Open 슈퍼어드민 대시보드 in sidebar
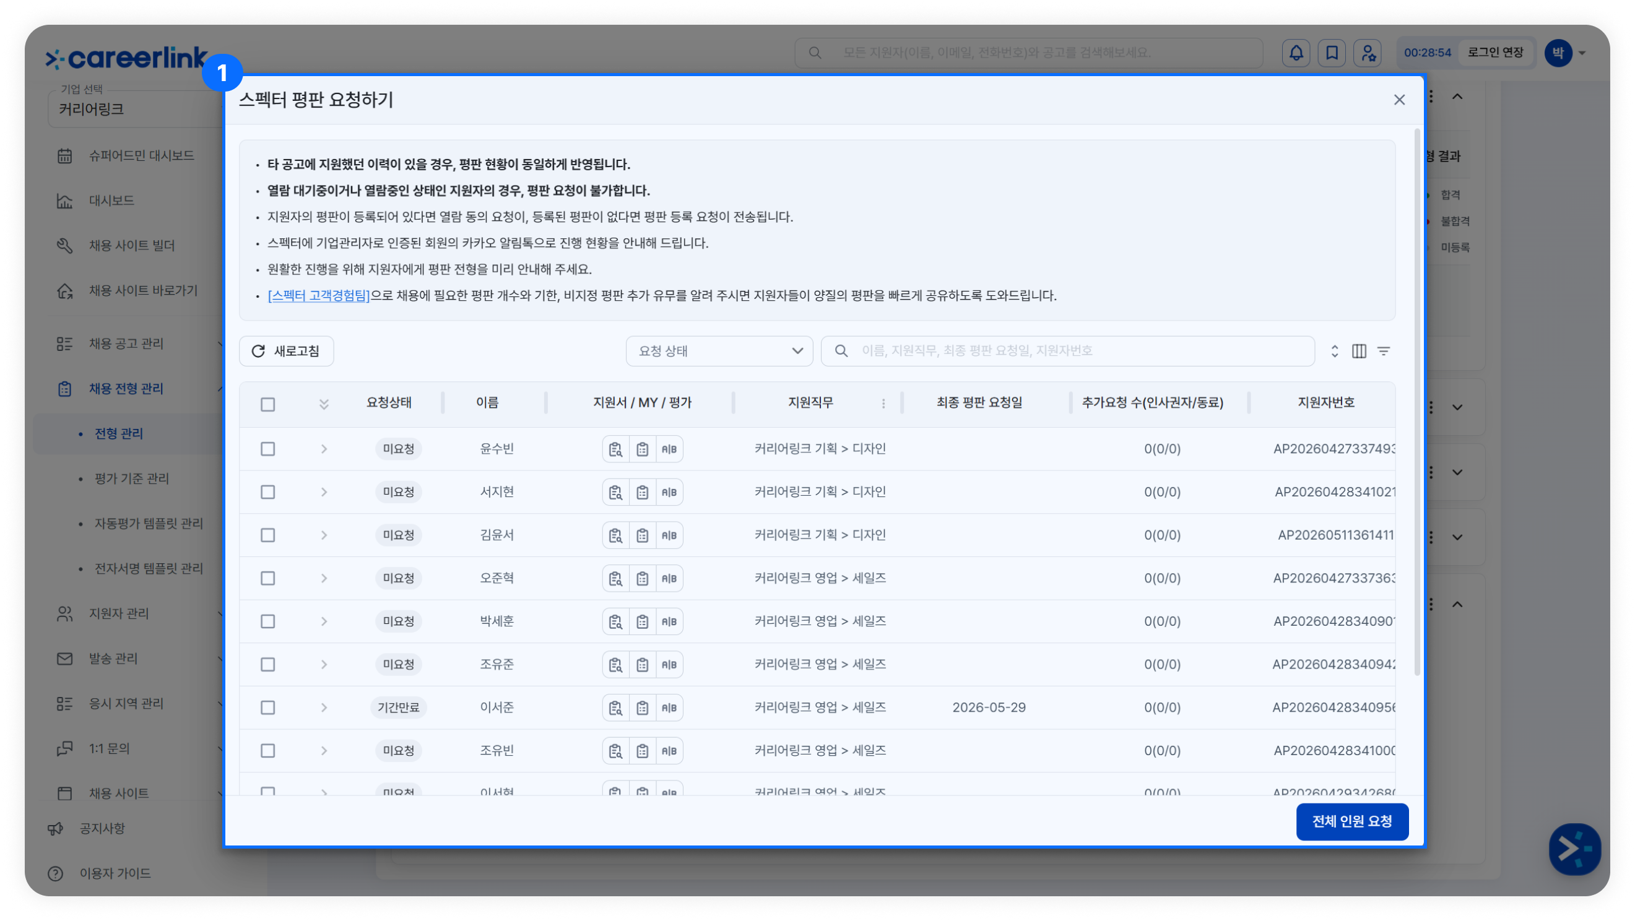 coord(141,156)
